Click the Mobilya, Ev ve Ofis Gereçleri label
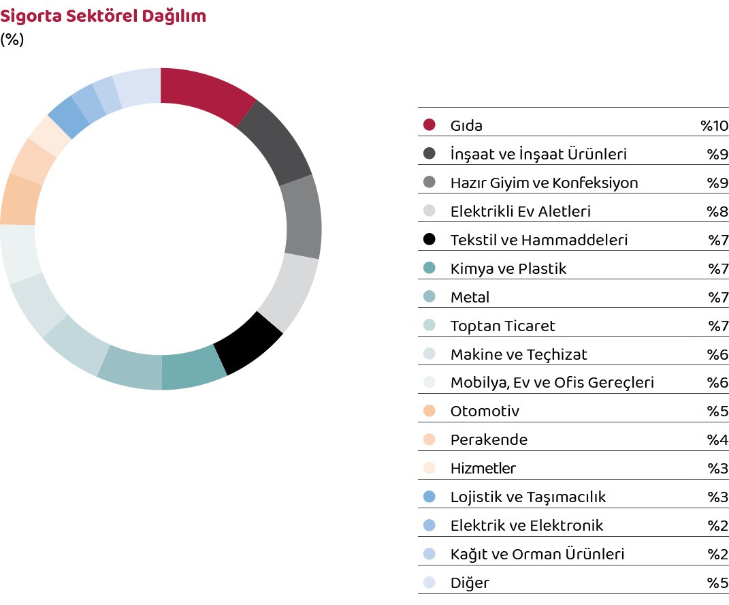 552,383
